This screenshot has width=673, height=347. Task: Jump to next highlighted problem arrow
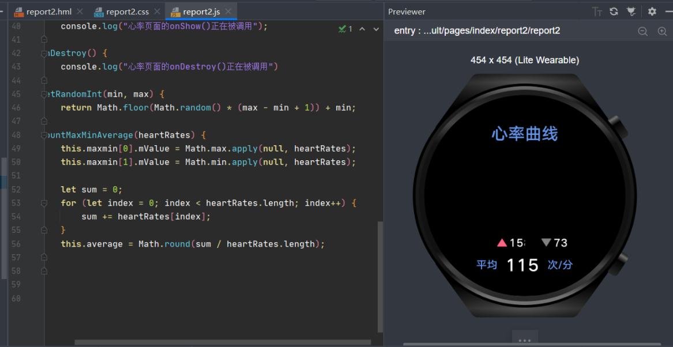click(x=376, y=29)
